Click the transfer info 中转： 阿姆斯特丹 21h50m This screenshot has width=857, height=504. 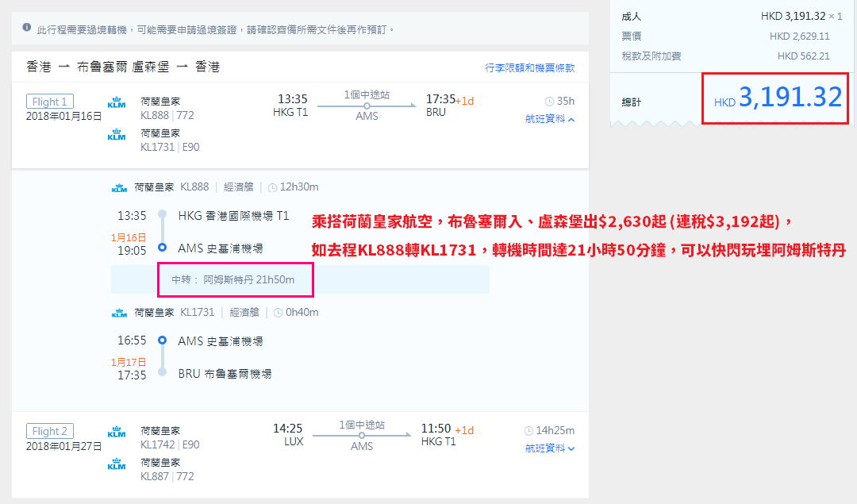pos(233,280)
